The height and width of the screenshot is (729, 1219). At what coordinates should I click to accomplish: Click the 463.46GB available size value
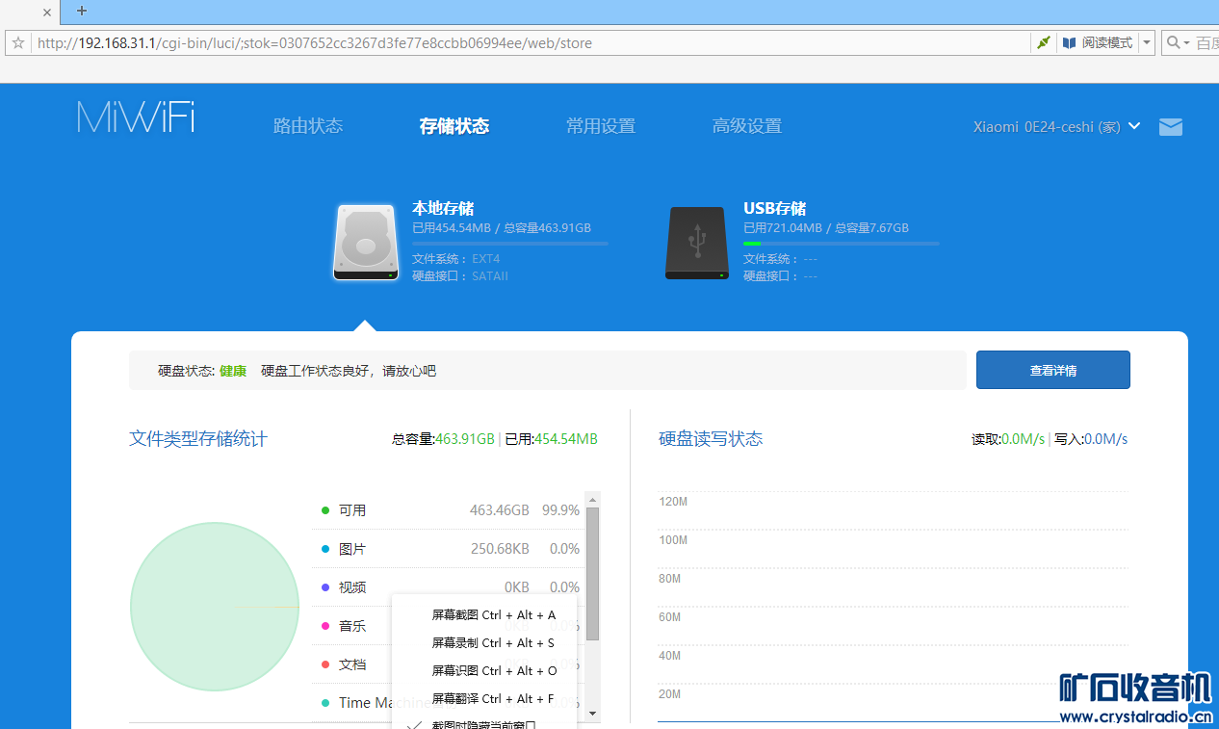pyautogui.click(x=500, y=510)
